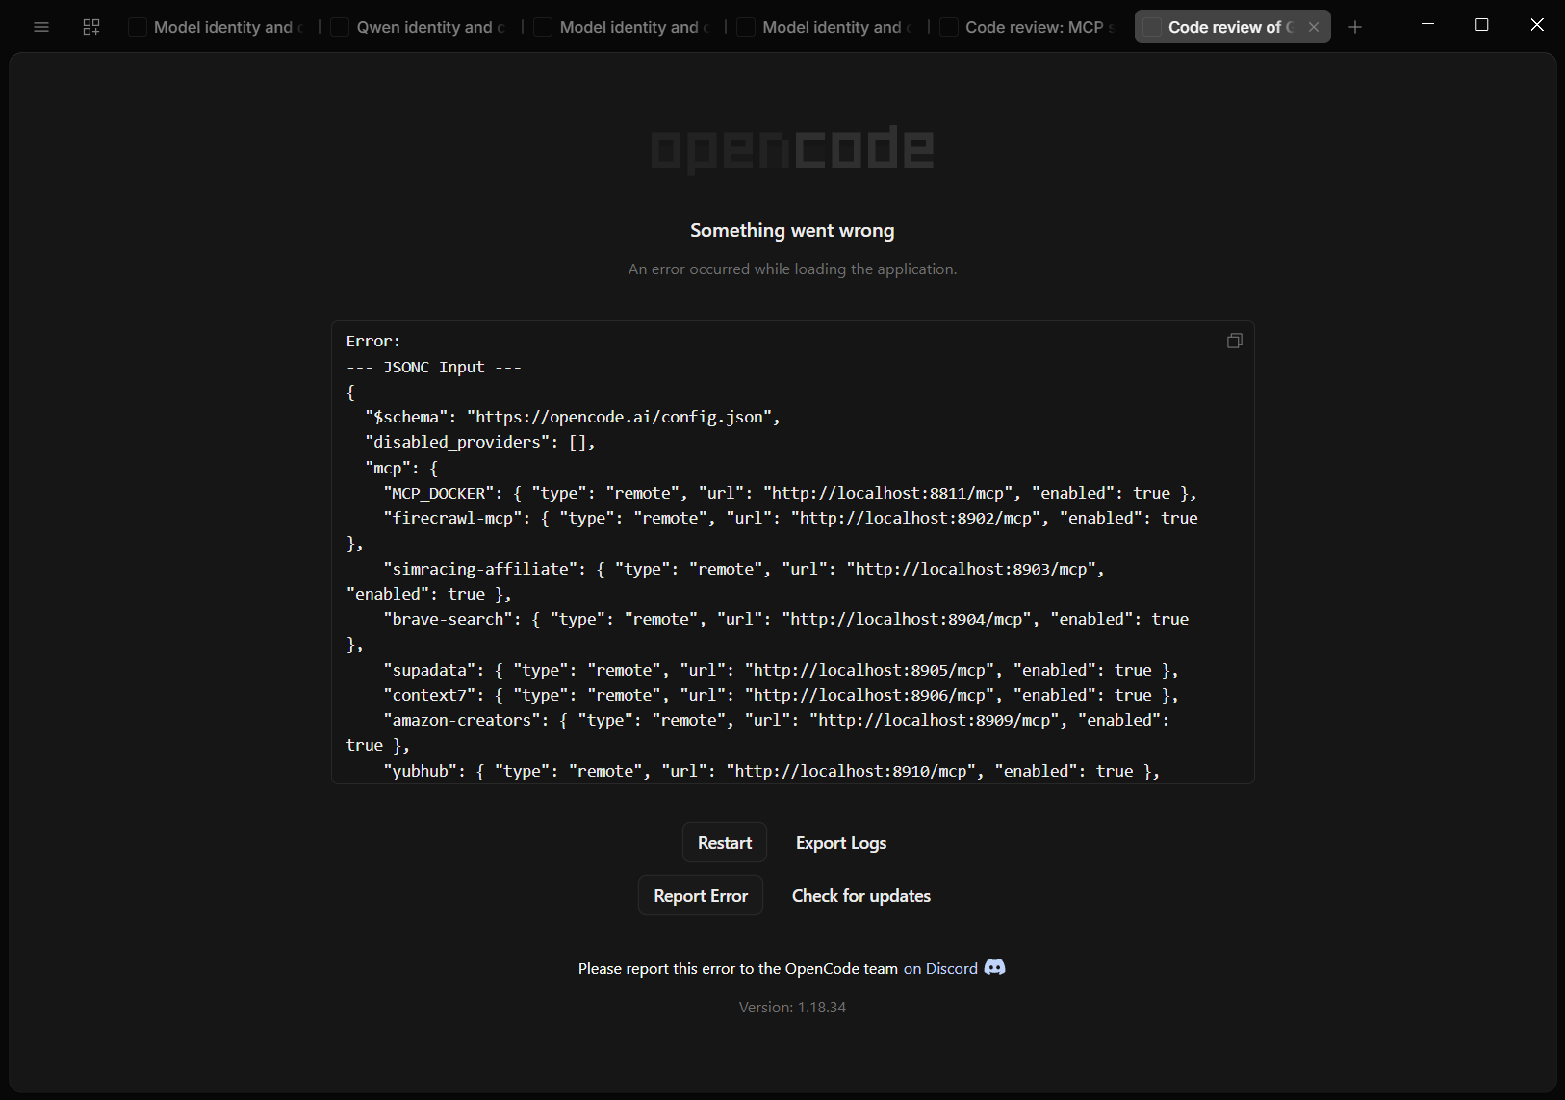Maximize the OpenCode window
Screen dimensions: 1565x1100
(1482, 24)
